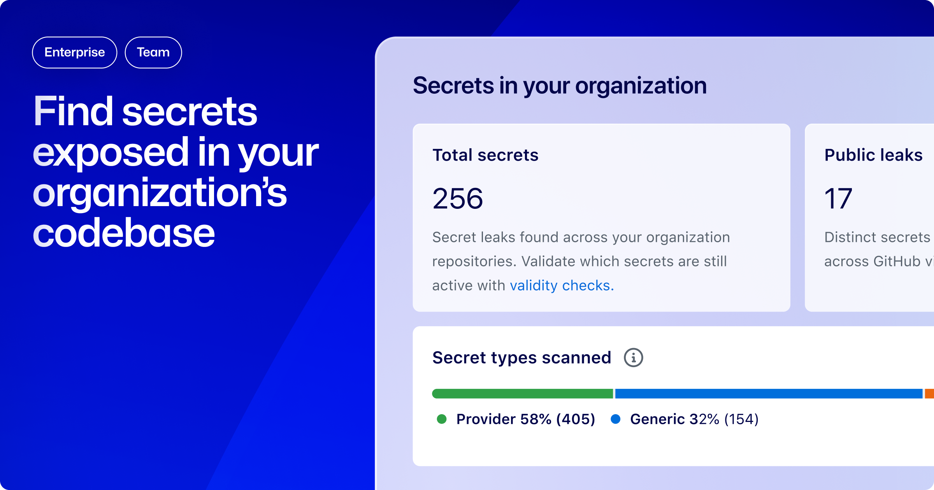The height and width of the screenshot is (490, 934).
Task: Click the Total secrets card title
Action: [485, 155]
